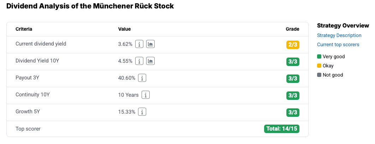
Task: Click the Grade column header
Action: 292,29
